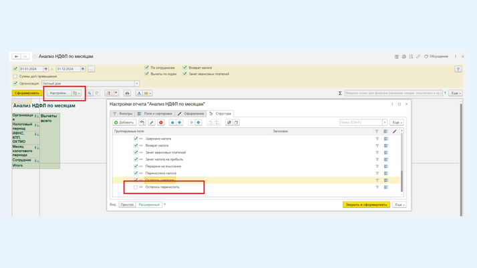This screenshot has height=268, width=477.
Task: Open the 'Оформление' tab
Action: pyautogui.click(x=191, y=113)
